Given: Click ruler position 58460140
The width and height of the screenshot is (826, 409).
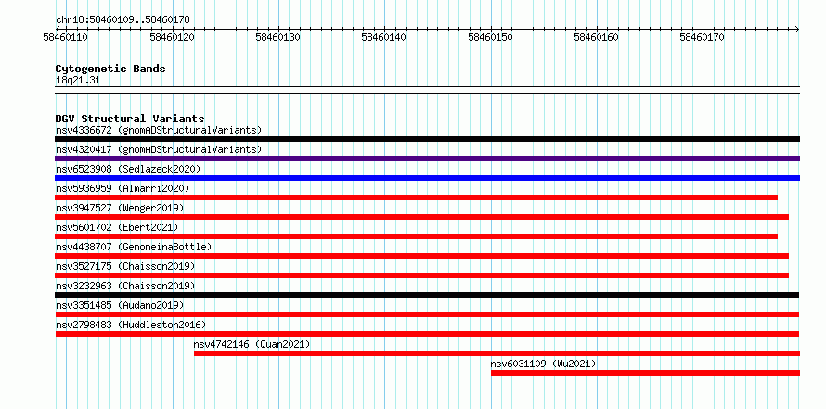Looking at the screenshot, I should click(x=384, y=37).
